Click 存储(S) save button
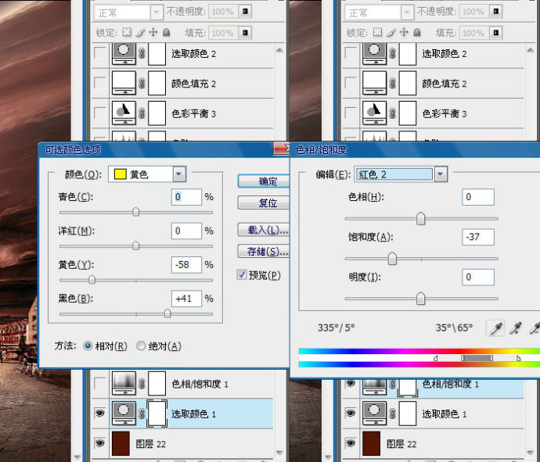Screen dimensions: 540x462 tap(264, 252)
